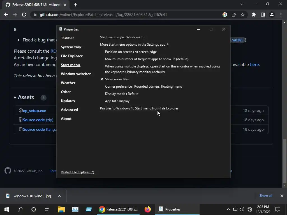Image resolution: width=287 pixels, height=215 pixels.
Task: Reload the GitHub page
Action: coord(24,15)
